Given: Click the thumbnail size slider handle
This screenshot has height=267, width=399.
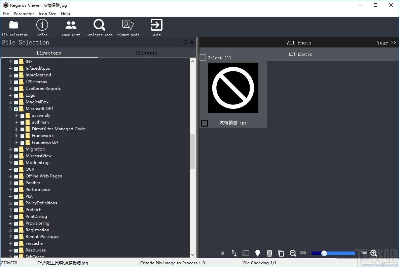Looking at the screenshot, I should point(324,253).
